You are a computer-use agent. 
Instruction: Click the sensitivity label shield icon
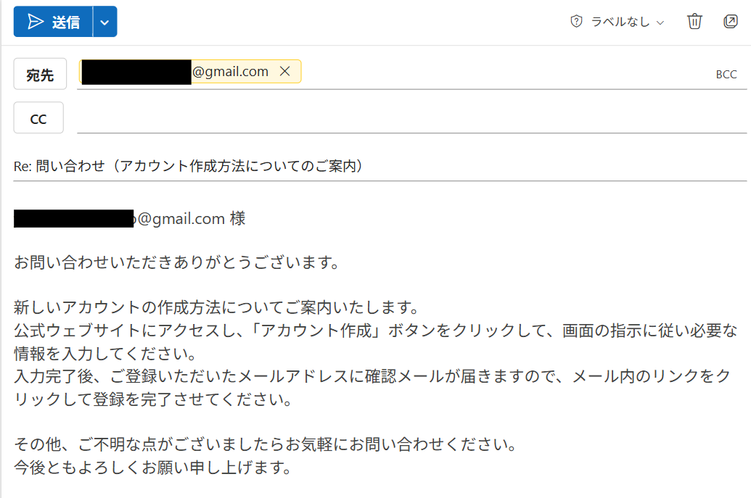(576, 22)
